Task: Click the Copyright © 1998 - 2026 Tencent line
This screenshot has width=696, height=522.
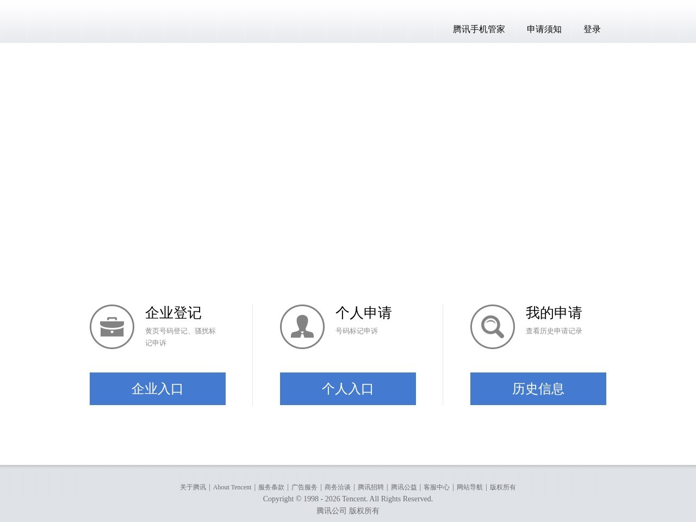Action: tap(348, 499)
